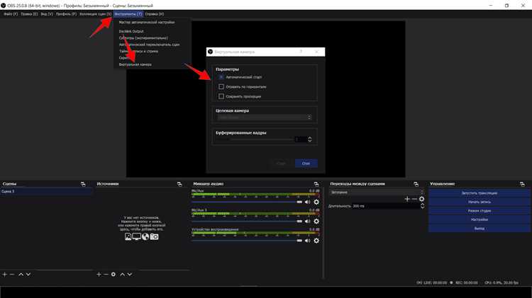Undock the Микшер аудио panel float icon
The image size is (532, 298).
click(x=316, y=184)
